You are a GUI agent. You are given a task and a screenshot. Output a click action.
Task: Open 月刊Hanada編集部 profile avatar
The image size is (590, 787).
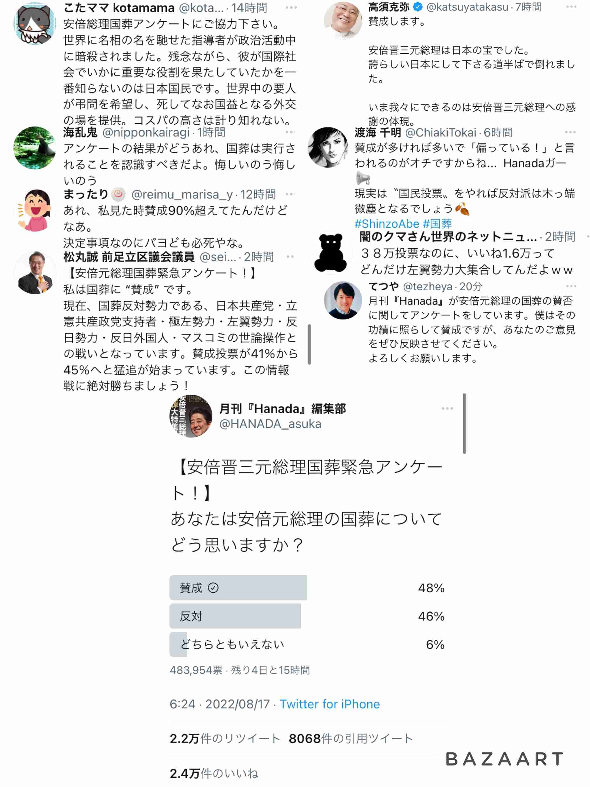[191, 416]
